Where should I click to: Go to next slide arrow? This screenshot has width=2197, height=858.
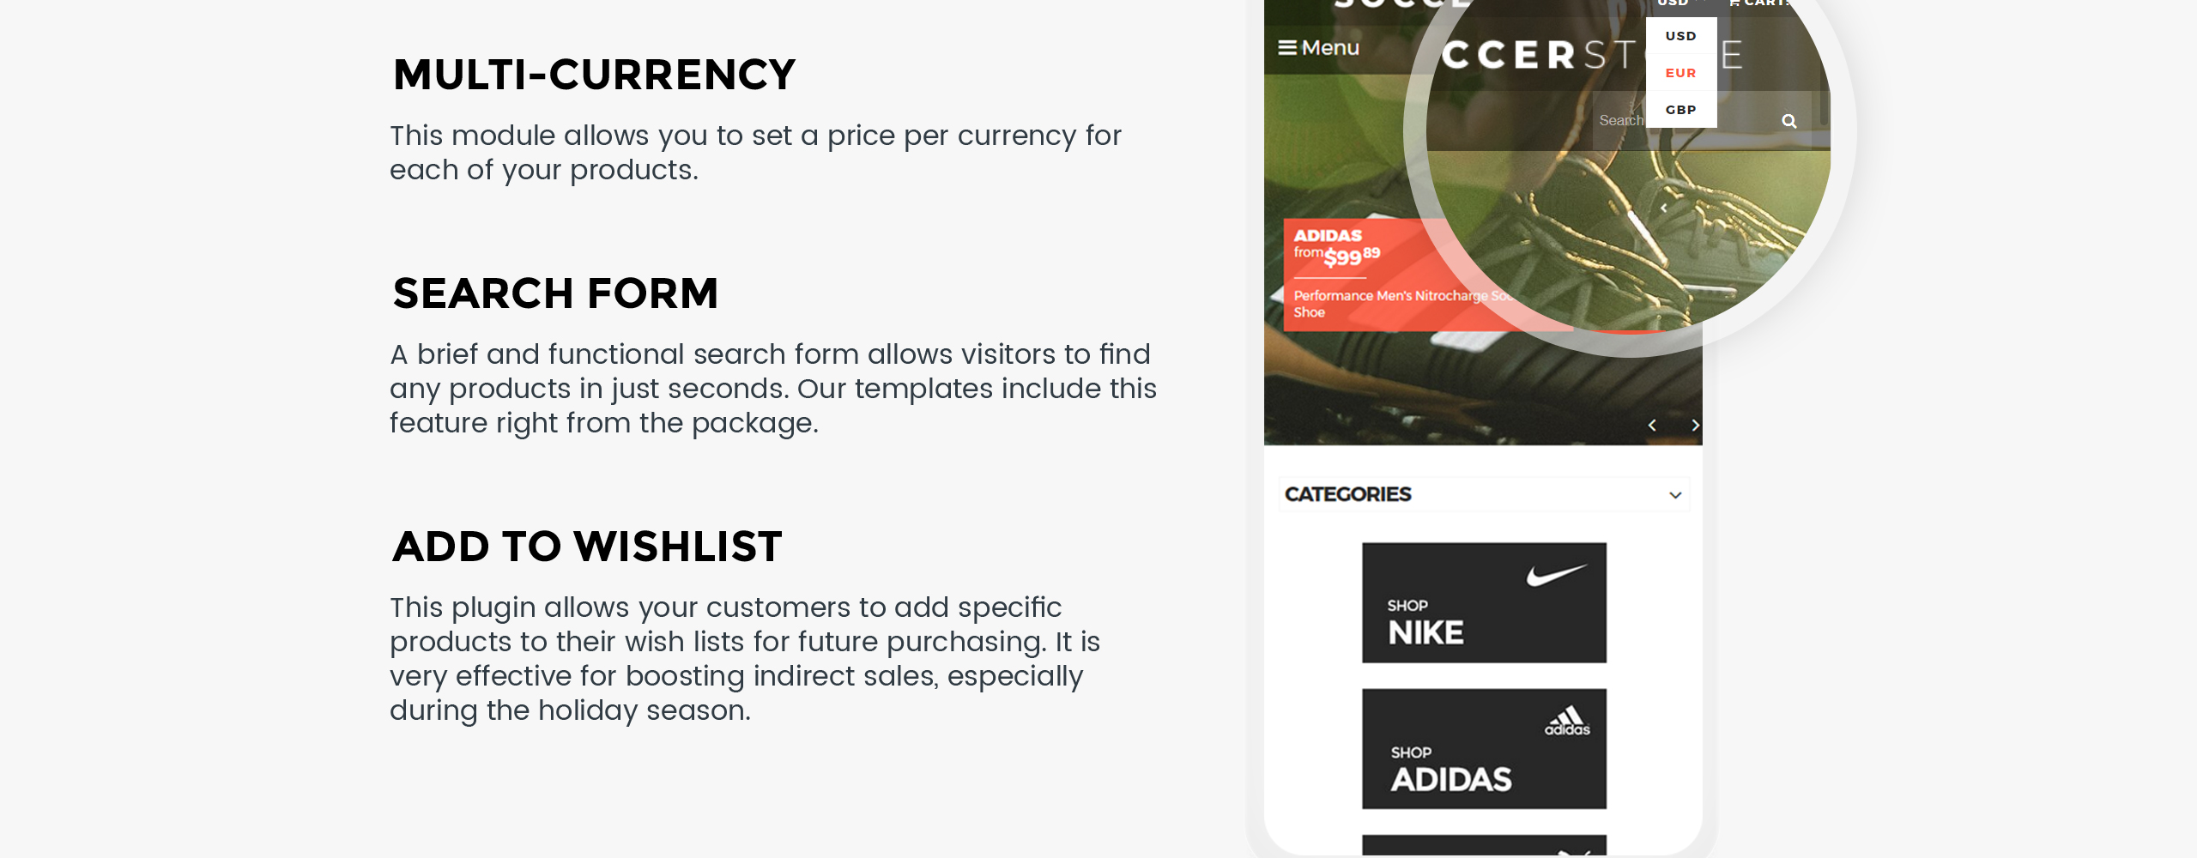point(1695,426)
